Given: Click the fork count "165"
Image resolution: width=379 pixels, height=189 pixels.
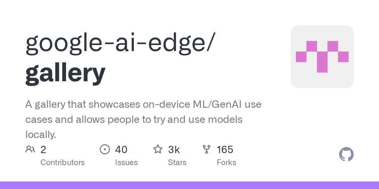Looking at the screenshot, I should click(x=225, y=150).
